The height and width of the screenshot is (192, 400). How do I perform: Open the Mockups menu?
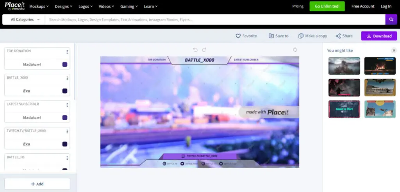[39, 6]
